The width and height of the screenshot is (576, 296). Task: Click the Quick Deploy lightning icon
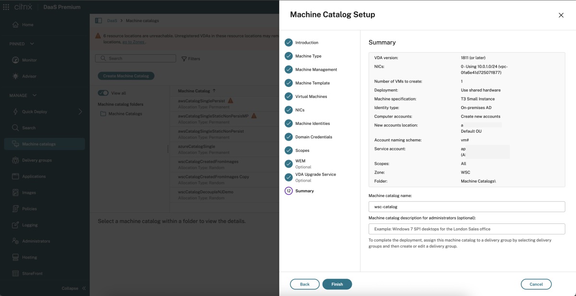pyautogui.click(x=15, y=111)
